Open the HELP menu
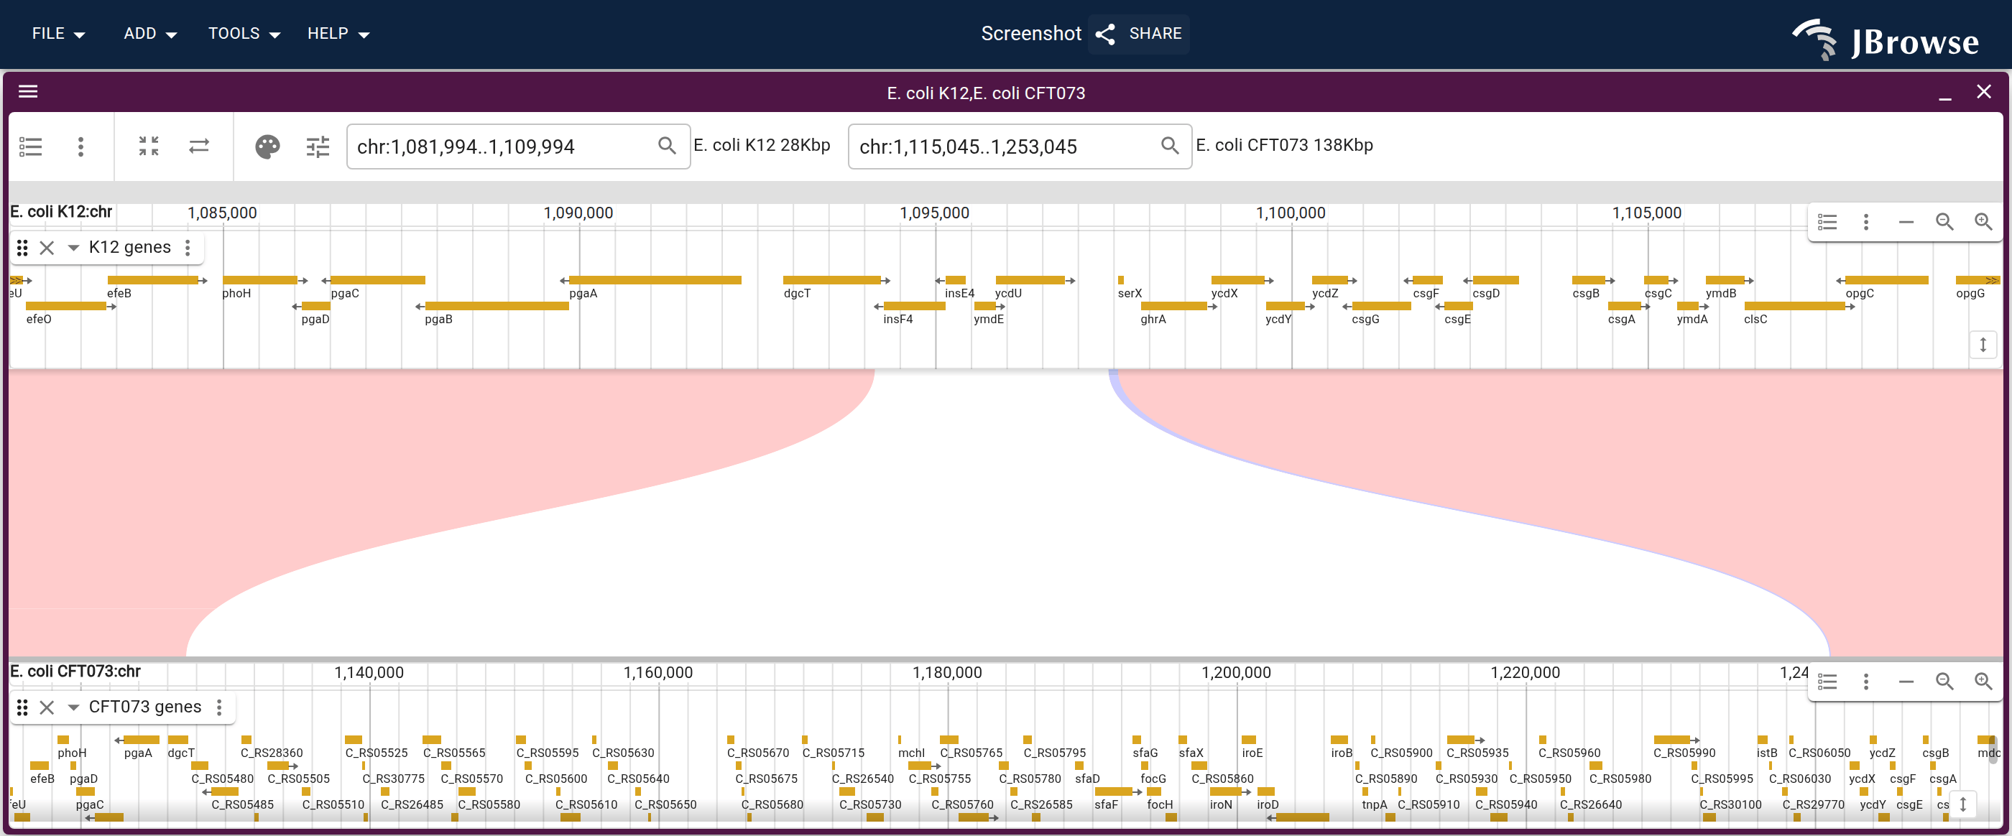2012x836 pixels. (x=338, y=34)
